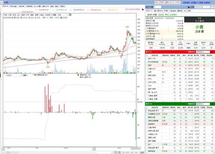Open the 個股資訊 link

tap(186, 2)
